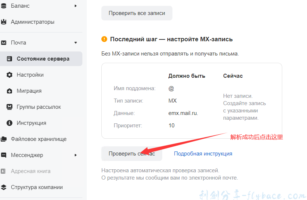Click the Инструкция info icon
Screen dimensions: 307x200
pyautogui.click(x=9, y=123)
